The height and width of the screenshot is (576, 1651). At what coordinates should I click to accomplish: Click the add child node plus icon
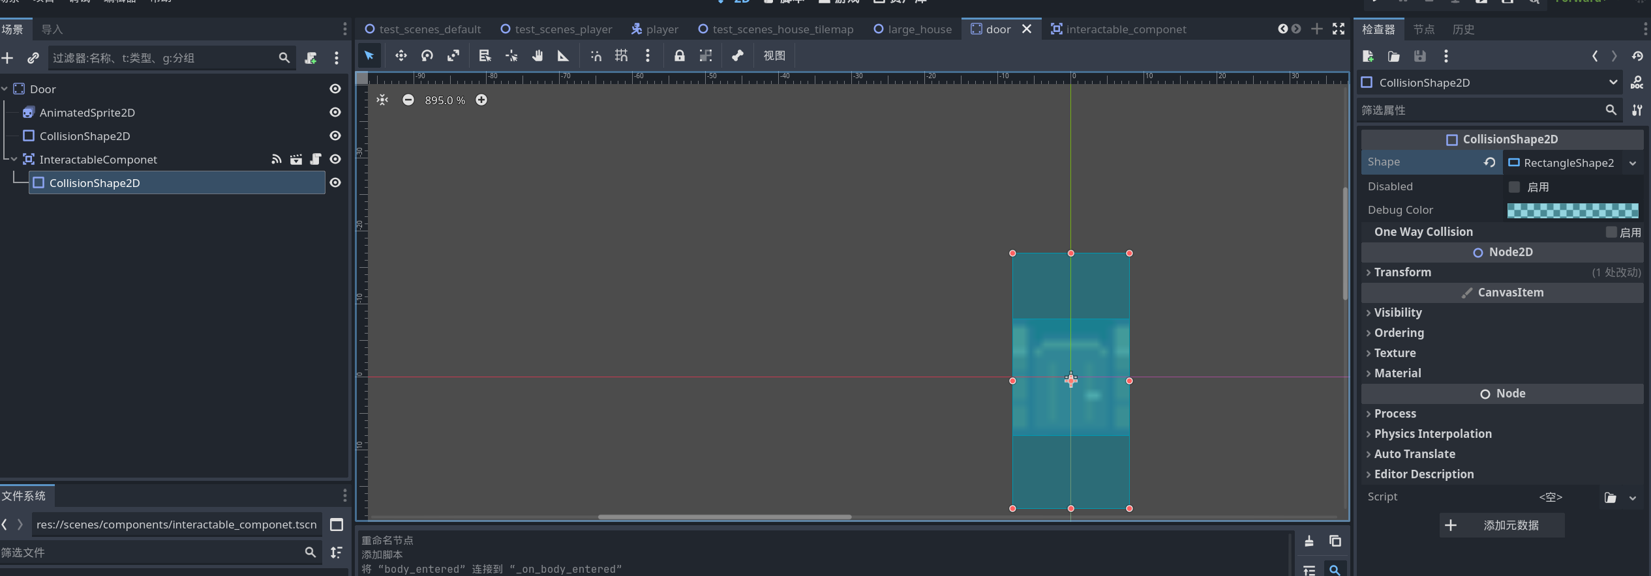[x=8, y=58]
